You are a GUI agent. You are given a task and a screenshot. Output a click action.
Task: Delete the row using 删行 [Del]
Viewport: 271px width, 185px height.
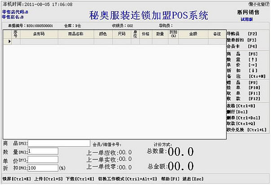pos(235,111)
